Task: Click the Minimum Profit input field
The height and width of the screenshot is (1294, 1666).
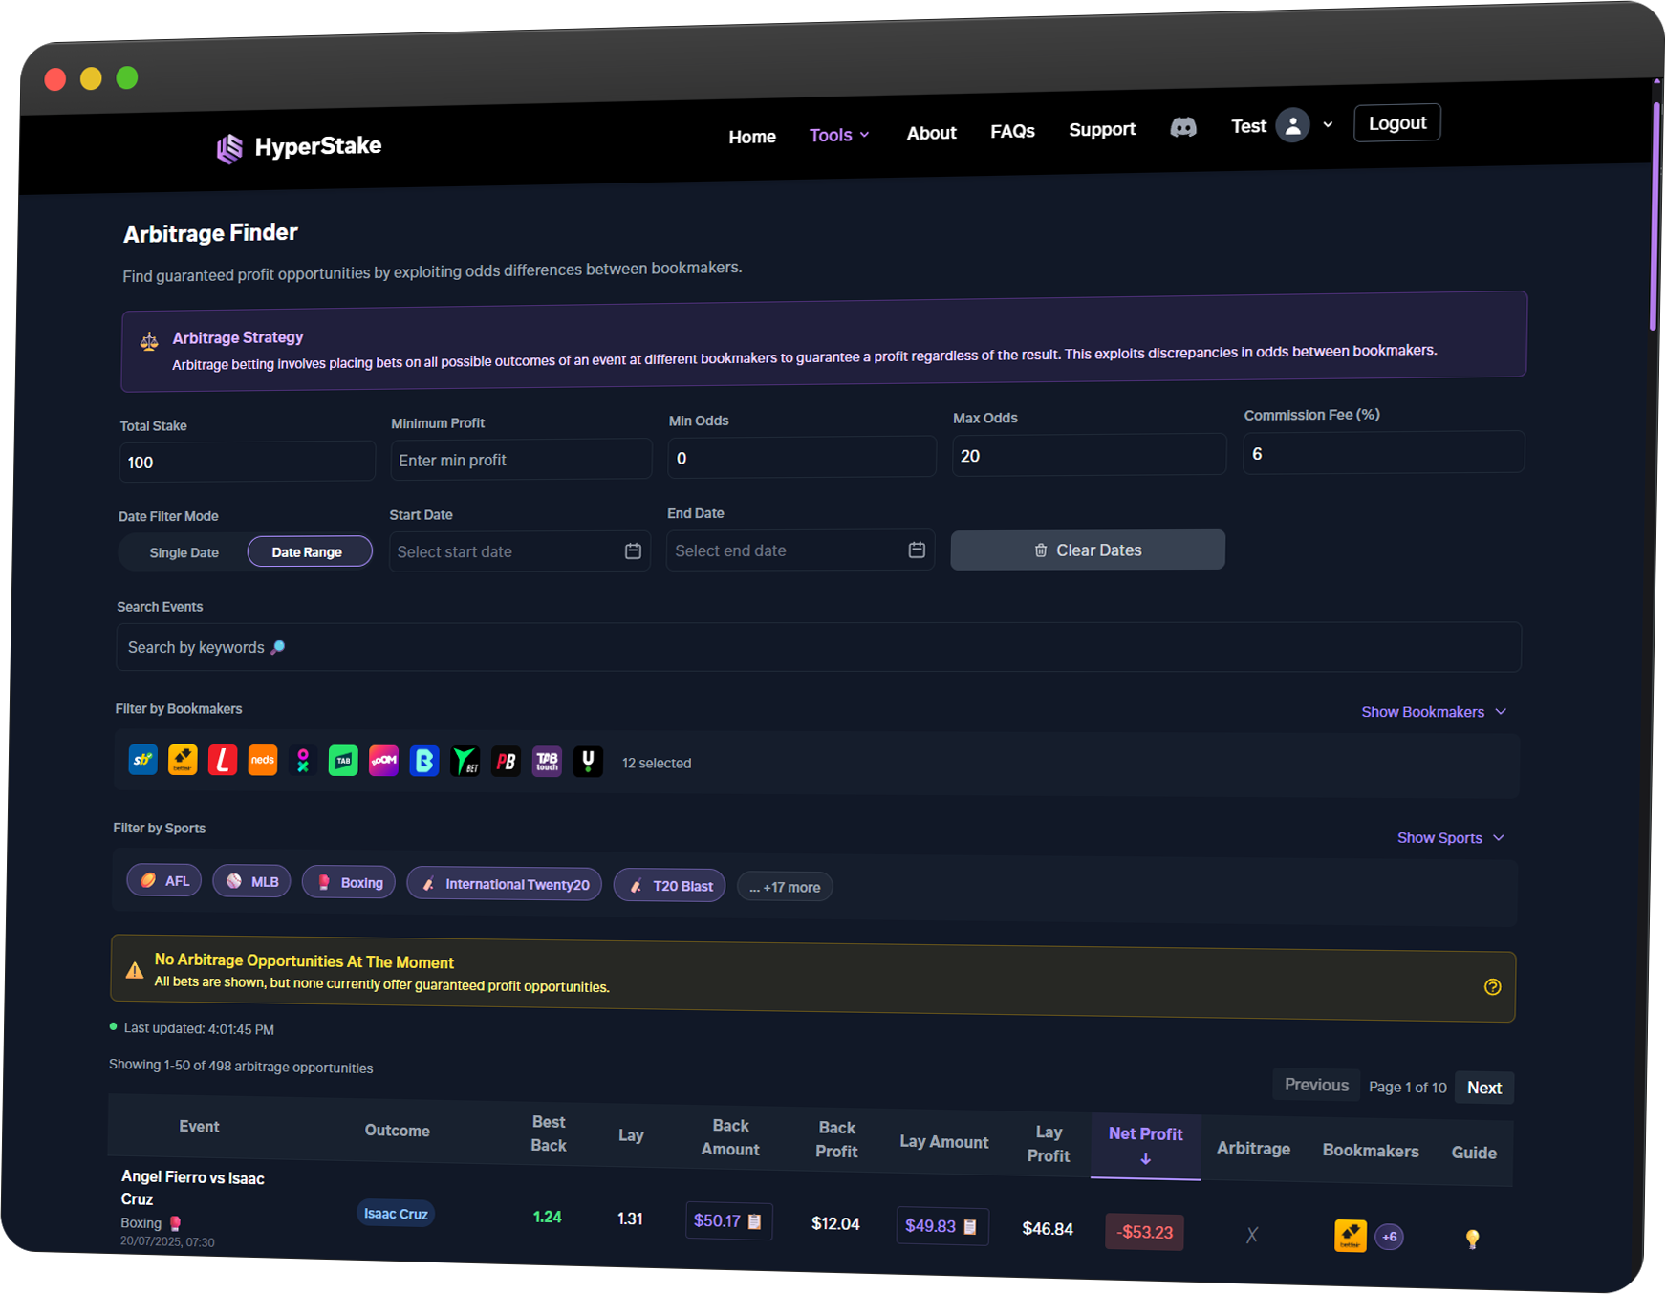Action: point(521,460)
